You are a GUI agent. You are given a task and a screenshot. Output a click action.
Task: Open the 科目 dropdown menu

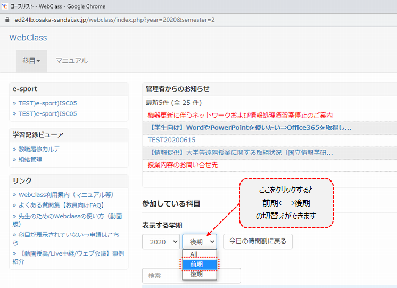(x=31, y=61)
